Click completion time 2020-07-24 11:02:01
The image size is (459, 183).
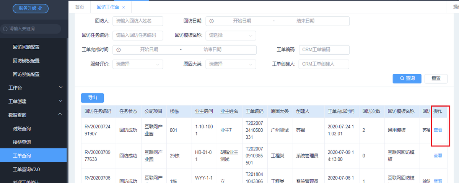tap(341, 130)
